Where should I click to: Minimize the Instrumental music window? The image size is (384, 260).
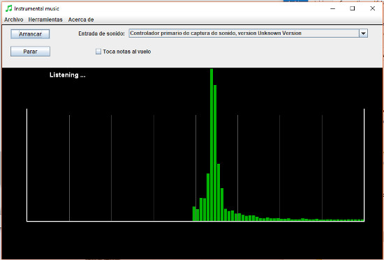(332, 8)
